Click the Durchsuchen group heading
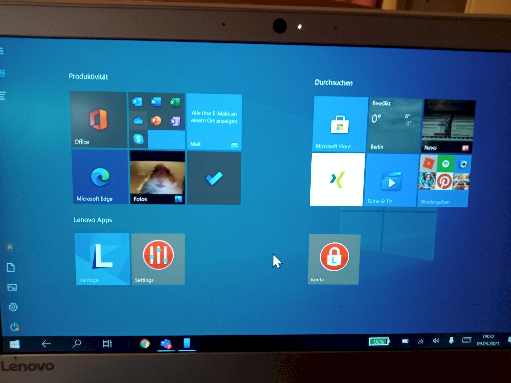The height and width of the screenshot is (383, 511). point(334,82)
